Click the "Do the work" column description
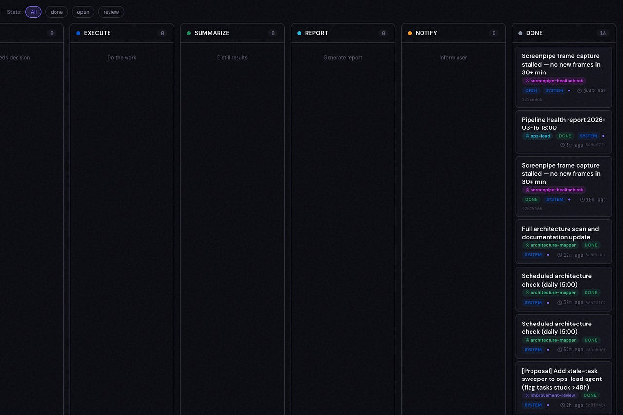This screenshot has width=623, height=415. click(122, 58)
